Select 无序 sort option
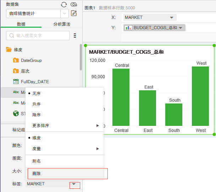 pos(37,94)
